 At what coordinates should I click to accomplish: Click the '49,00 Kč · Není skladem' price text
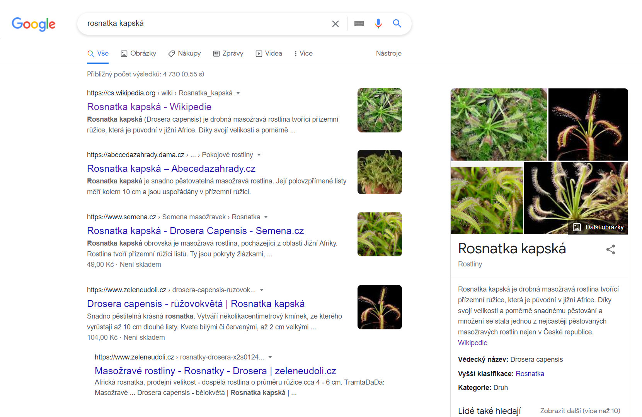coord(124,264)
